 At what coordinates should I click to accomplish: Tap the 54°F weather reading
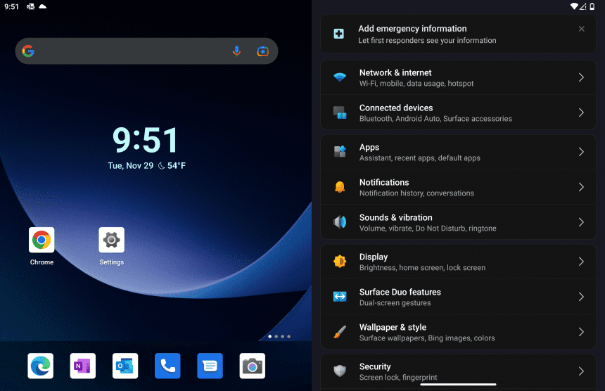coord(177,165)
